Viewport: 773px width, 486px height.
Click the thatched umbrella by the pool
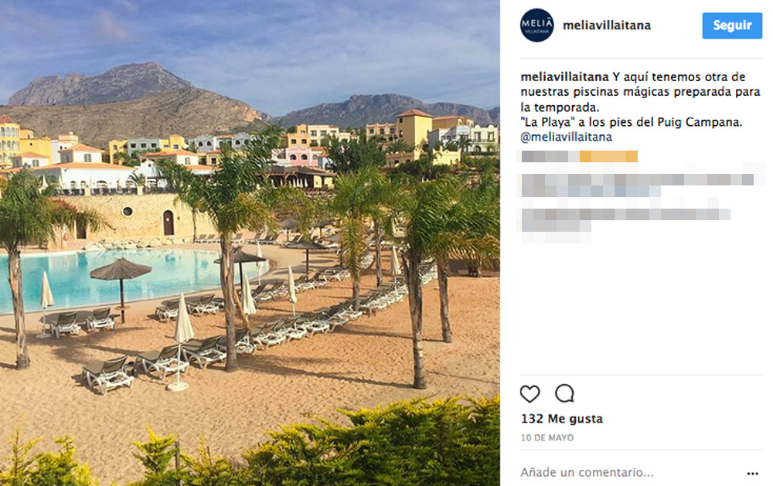121,270
